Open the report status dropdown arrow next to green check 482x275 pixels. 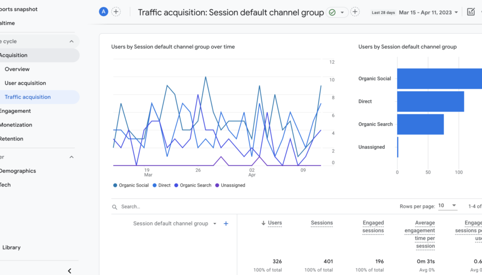[342, 13]
